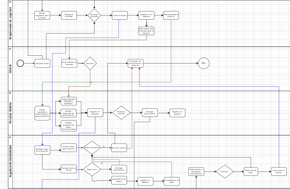The image size is (290, 189).
Task: Select the Aprueba Contrato decision diamond
Action: coord(94,15)
